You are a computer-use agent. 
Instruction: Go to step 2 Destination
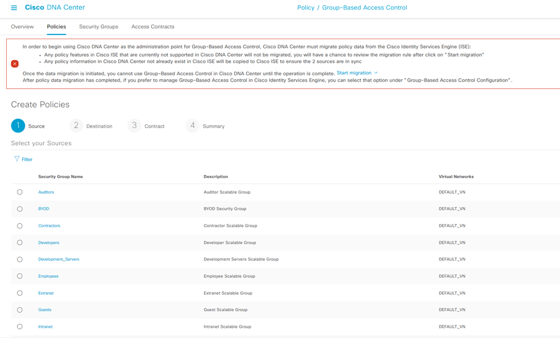[x=76, y=126]
